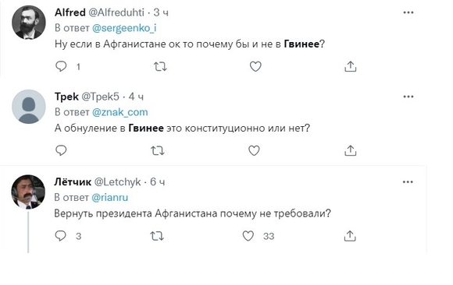453x285 pixels.
Task: Open the @rianru mention link
Action: coord(110,197)
